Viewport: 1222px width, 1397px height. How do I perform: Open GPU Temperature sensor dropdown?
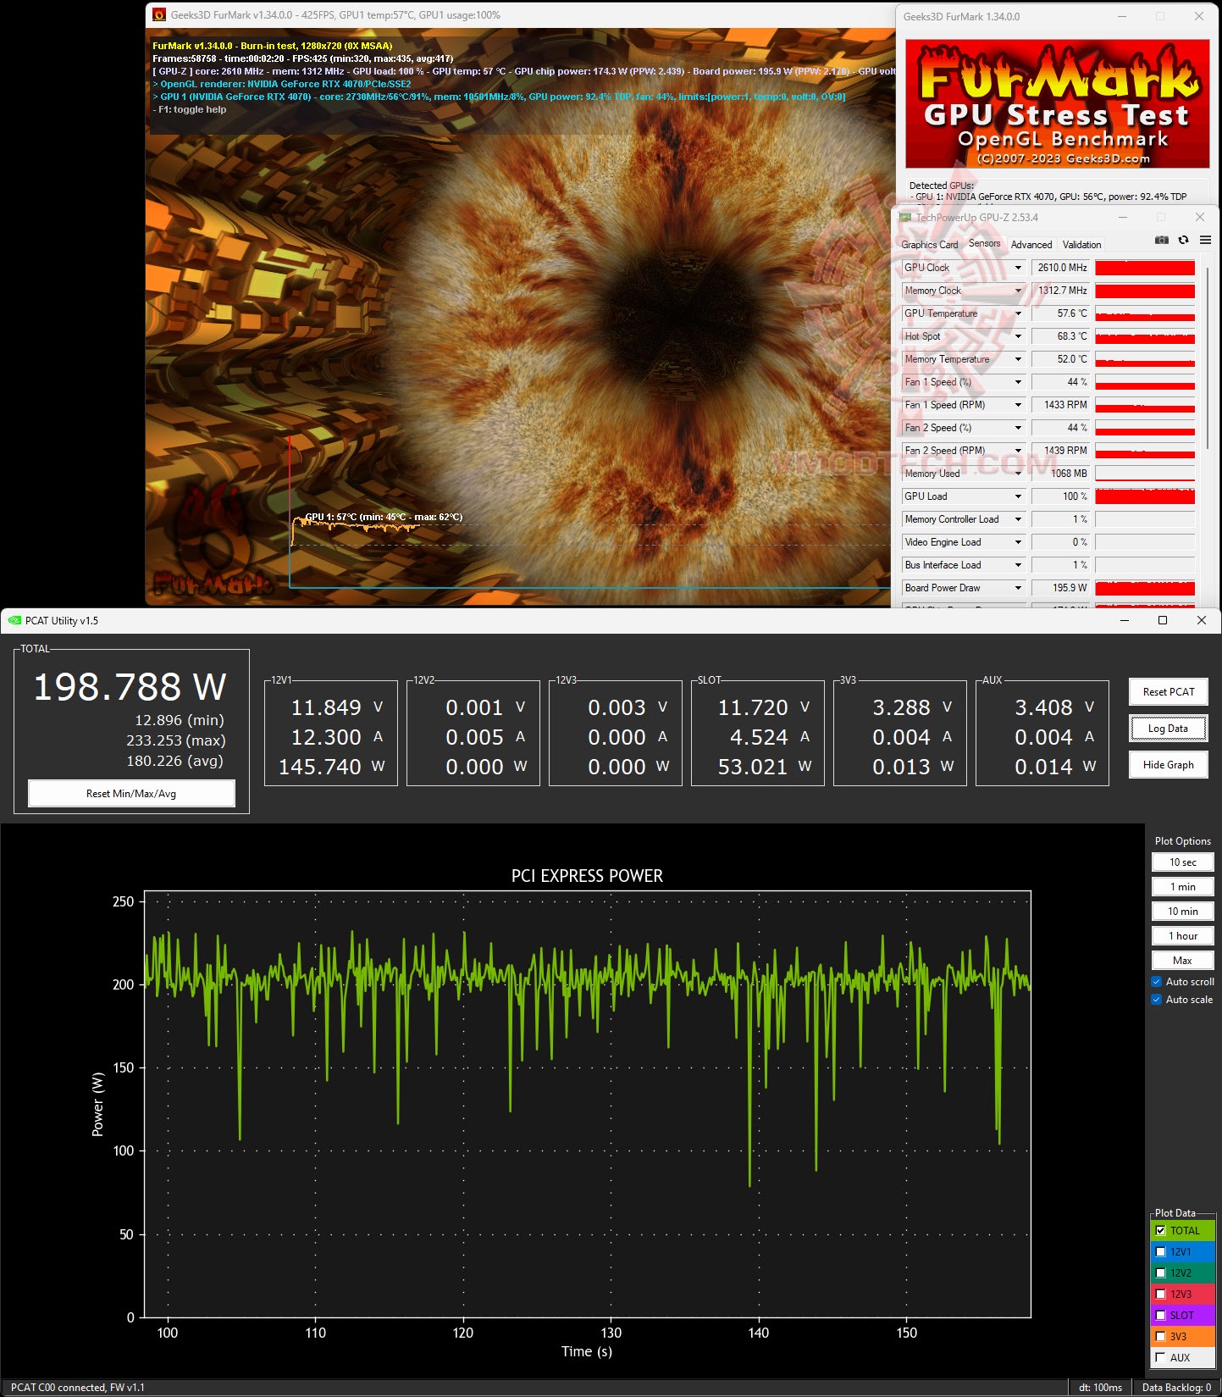[x=1018, y=313]
